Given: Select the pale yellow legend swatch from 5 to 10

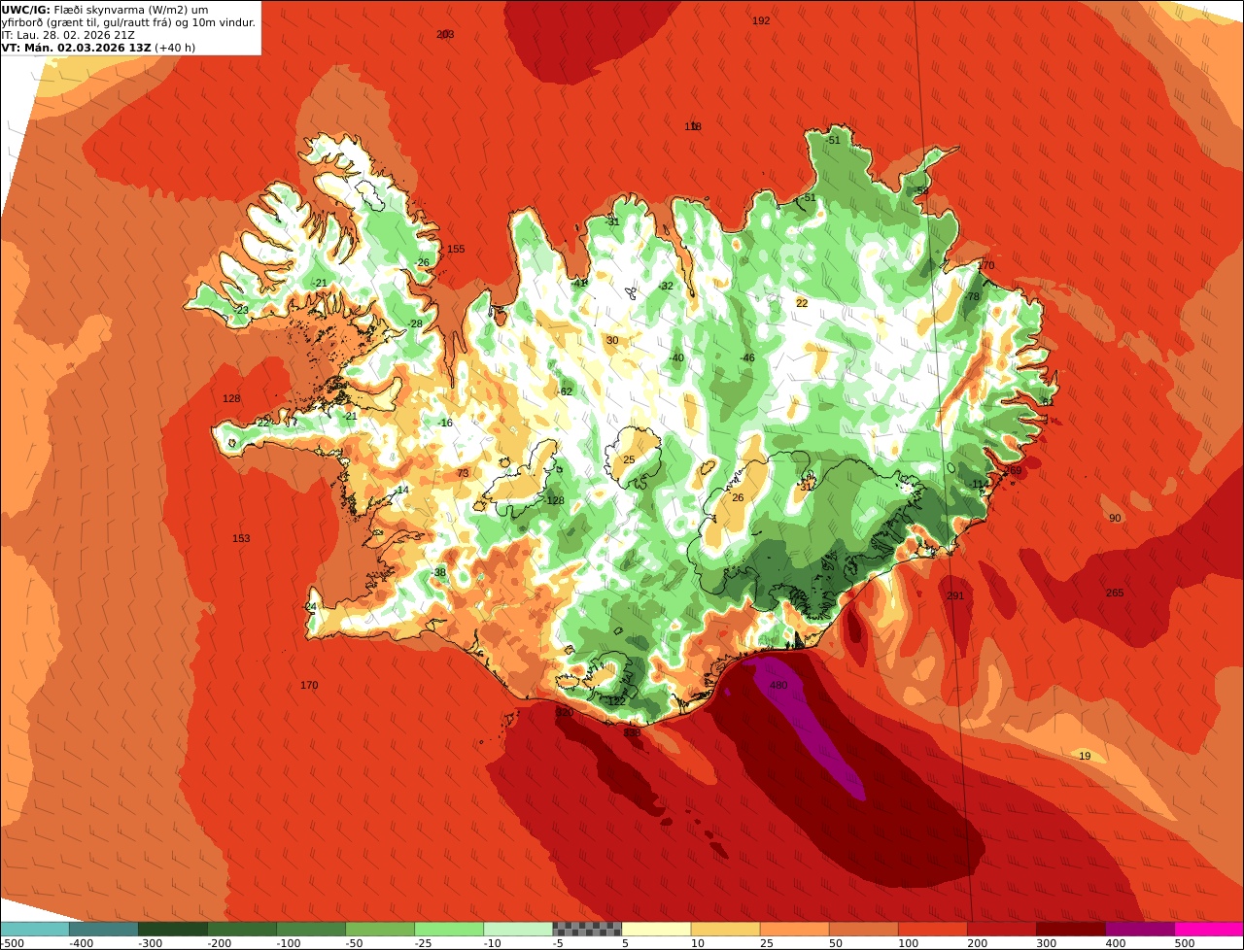Looking at the screenshot, I should pyautogui.click(x=656, y=929).
